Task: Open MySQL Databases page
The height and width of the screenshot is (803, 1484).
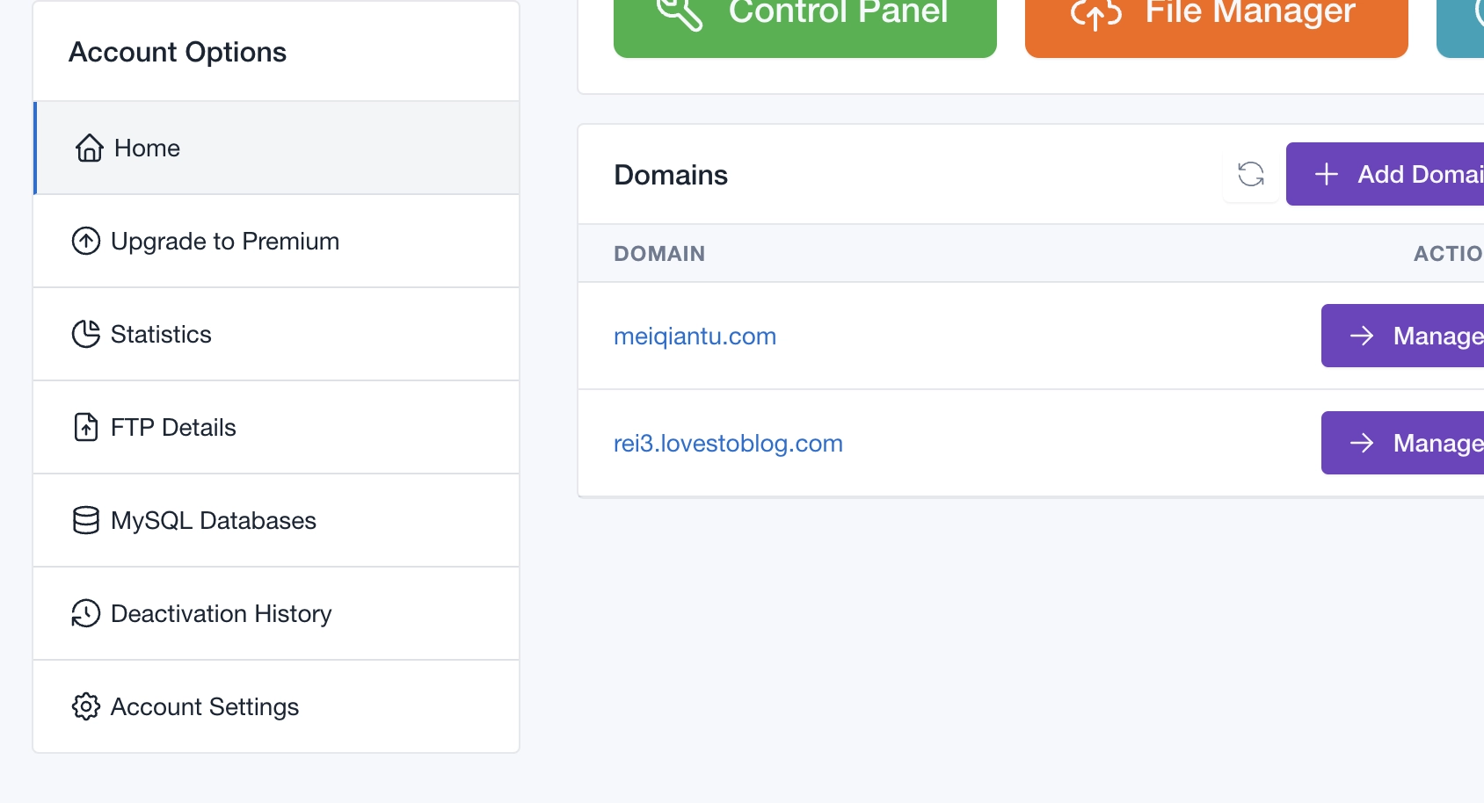Action: tap(213, 521)
